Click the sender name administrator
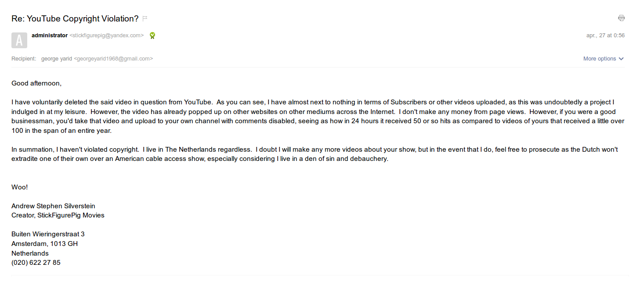 (50, 36)
